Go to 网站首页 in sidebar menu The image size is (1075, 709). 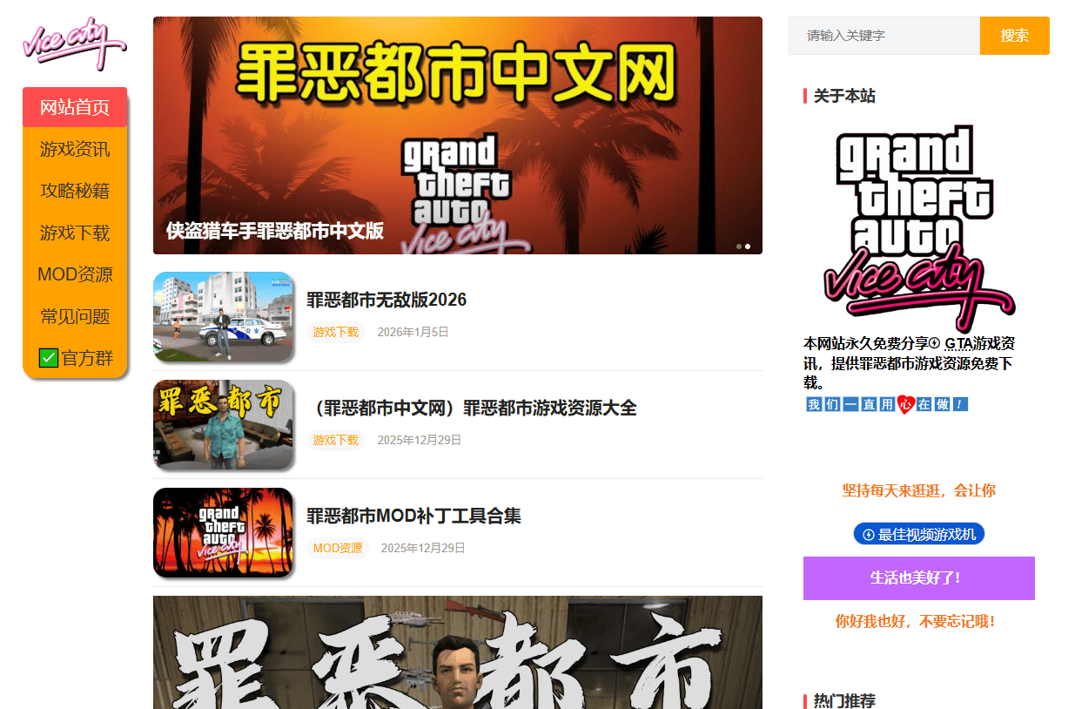click(x=75, y=107)
